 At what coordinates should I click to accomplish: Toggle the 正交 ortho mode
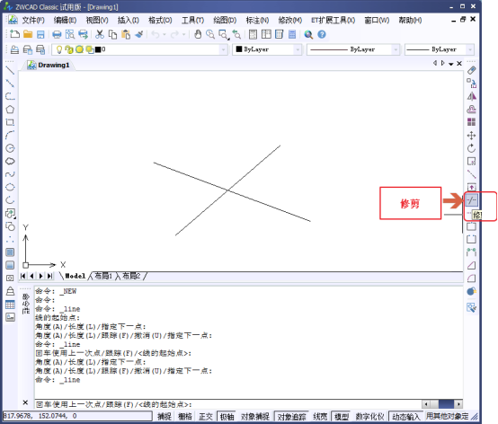(206, 416)
